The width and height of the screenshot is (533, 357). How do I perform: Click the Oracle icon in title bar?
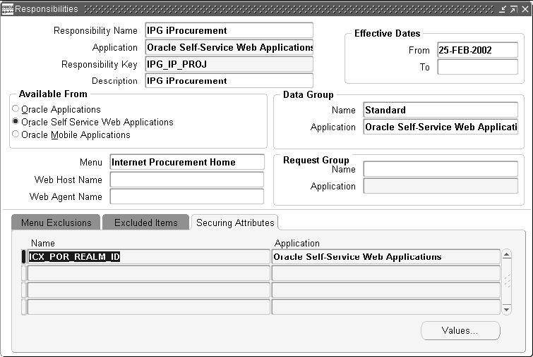point(8,9)
